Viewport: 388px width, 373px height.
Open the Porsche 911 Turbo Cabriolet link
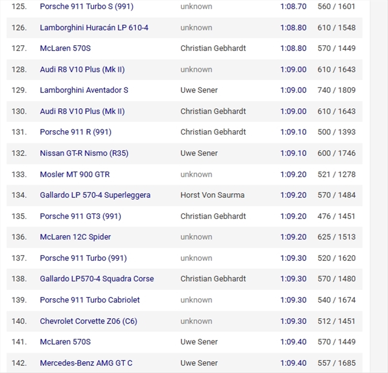(90, 300)
